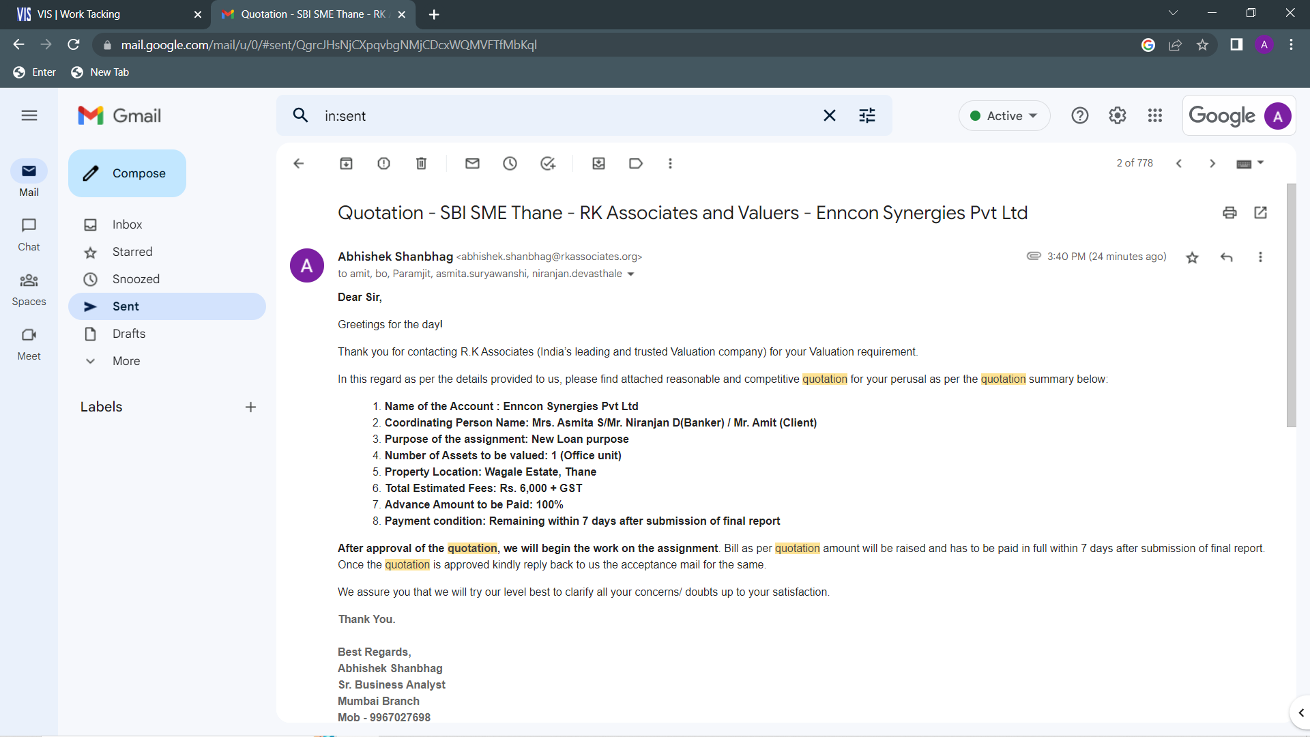This screenshot has height=737, width=1310.
Task: Open browser side panel icon
Action: [1236, 45]
